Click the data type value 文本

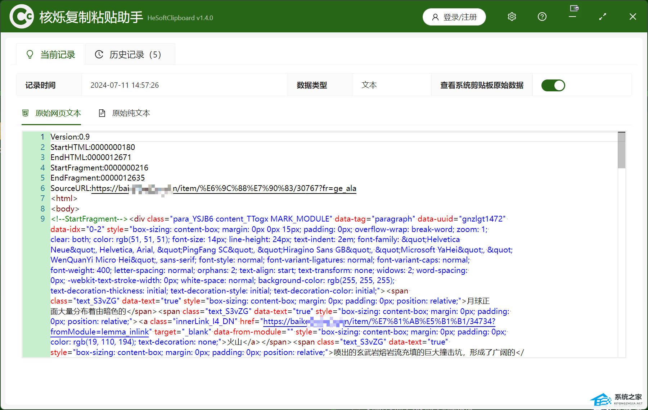[369, 85]
